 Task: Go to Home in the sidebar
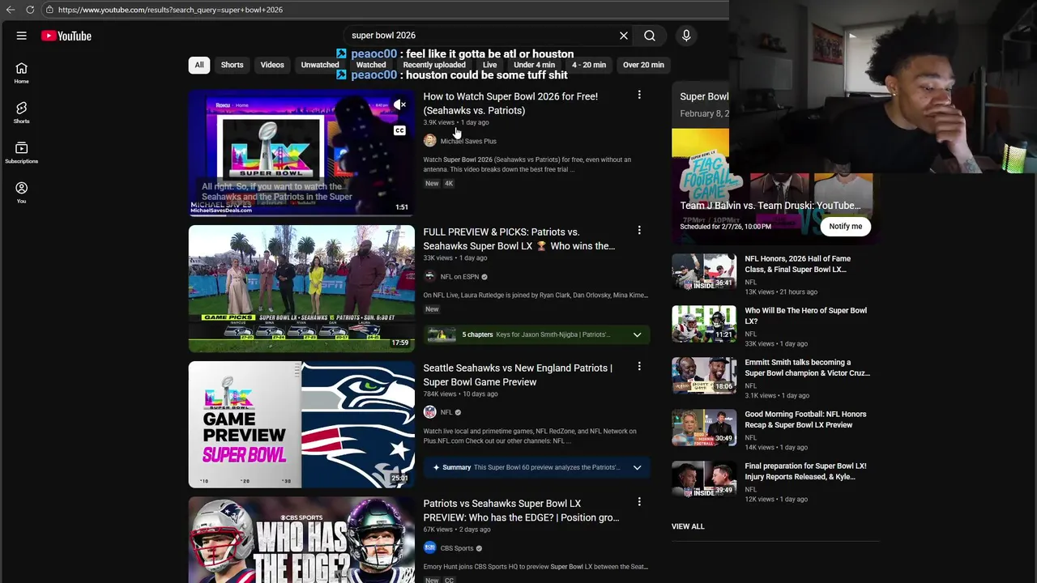click(22, 73)
